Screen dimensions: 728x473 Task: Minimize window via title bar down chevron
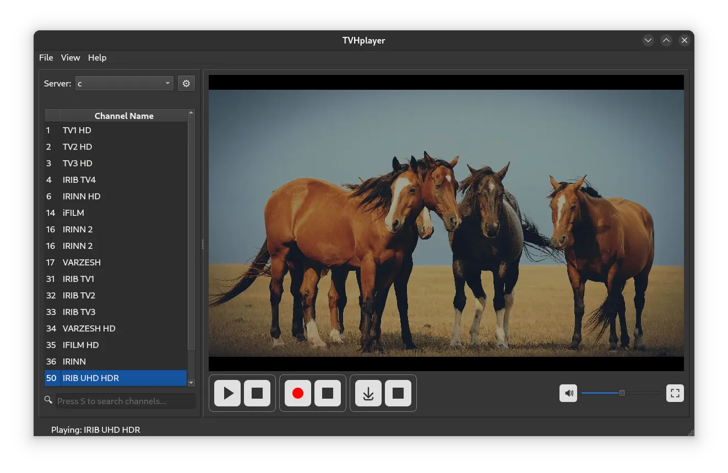pyautogui.click(x=648, y=40)
